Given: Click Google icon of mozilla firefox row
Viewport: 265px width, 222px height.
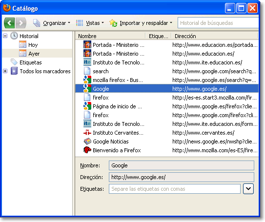Looking at the screenshot, I should (87, 80).
